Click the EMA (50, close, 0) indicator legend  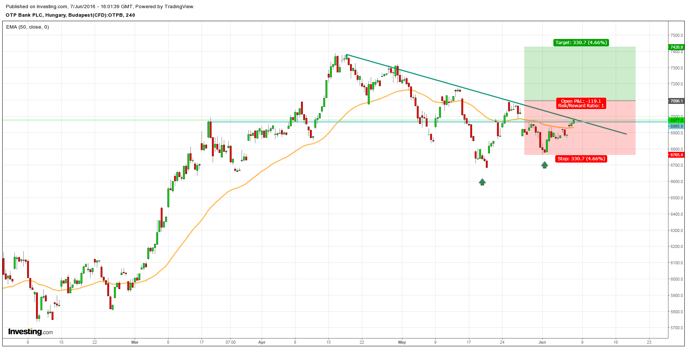(x=27, y=27)
